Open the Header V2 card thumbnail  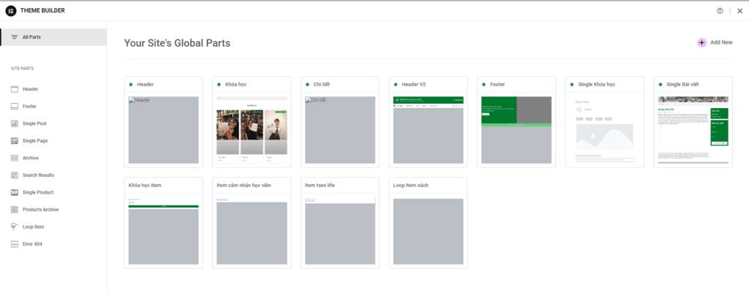pyautogui.click(x=429, y=130)
